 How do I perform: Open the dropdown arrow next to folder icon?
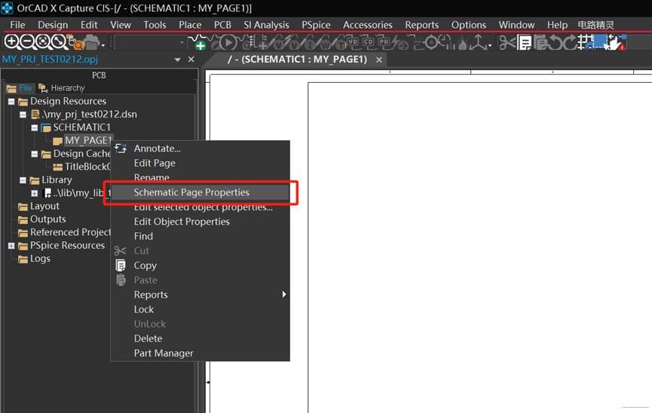click(x=103, y=45)
